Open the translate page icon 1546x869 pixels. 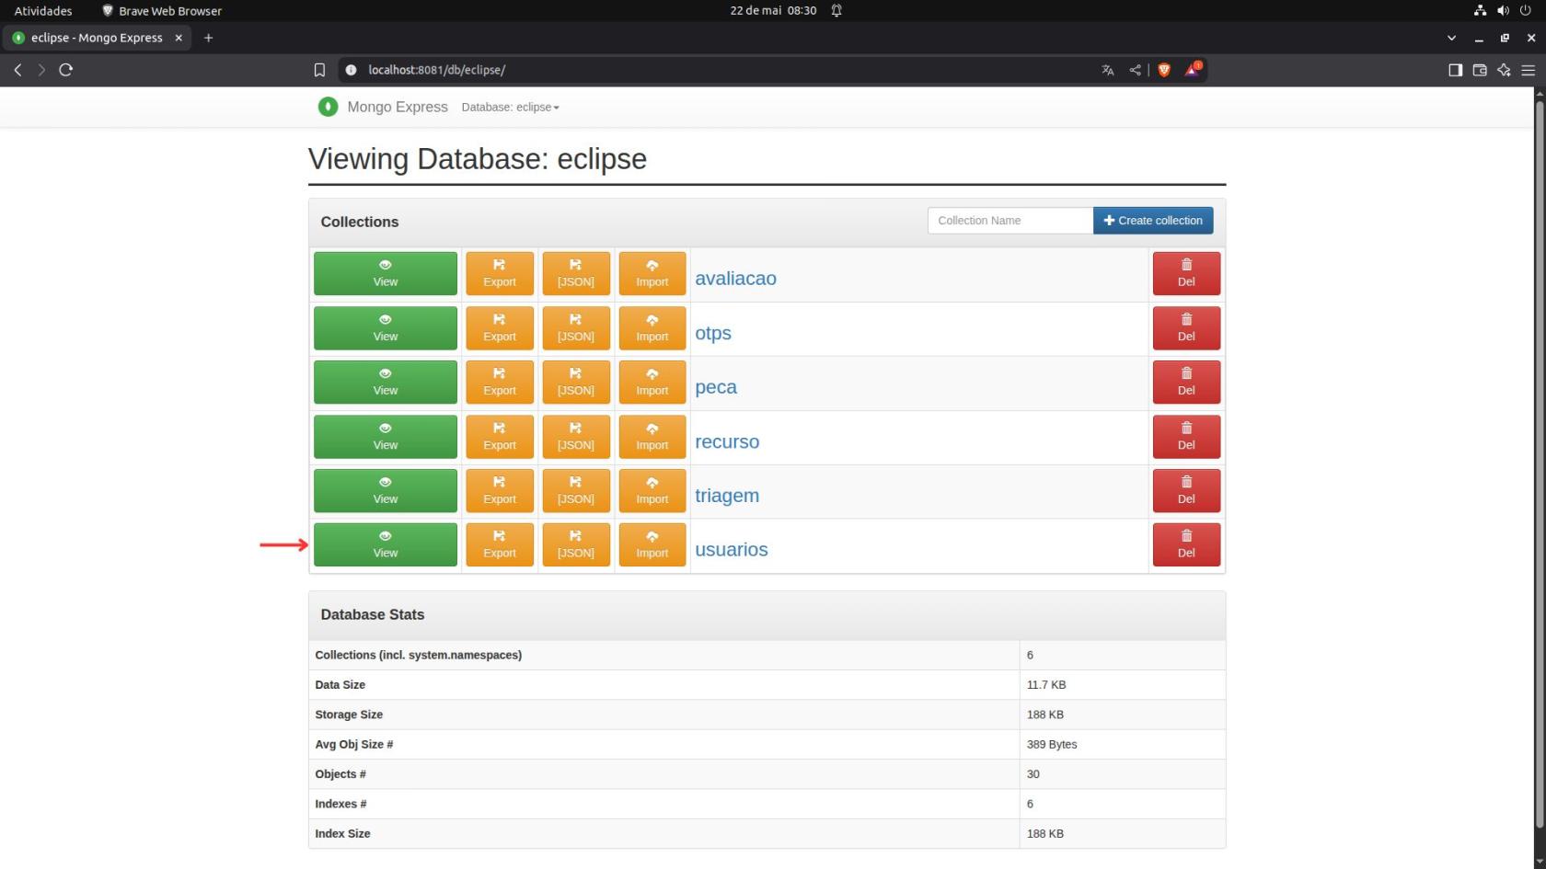click(1108, 70)
